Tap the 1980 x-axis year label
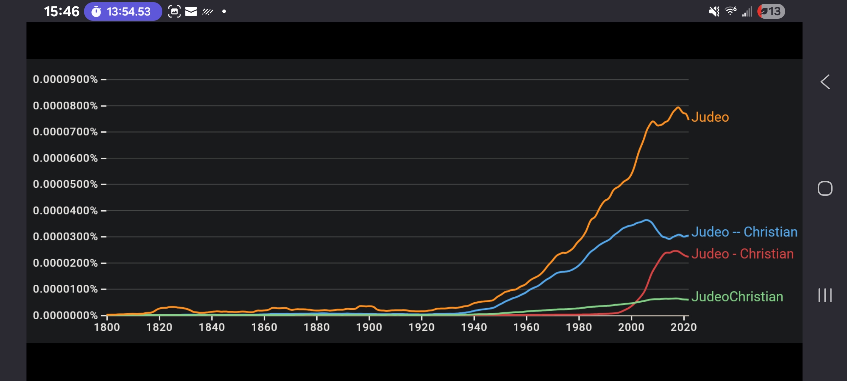 [579, 327]
